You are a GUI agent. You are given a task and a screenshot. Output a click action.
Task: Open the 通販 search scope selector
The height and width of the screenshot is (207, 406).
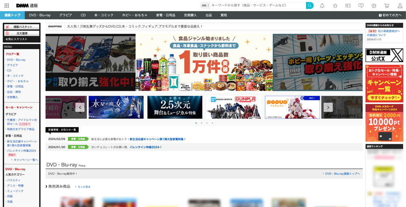(x=205, y=5)
